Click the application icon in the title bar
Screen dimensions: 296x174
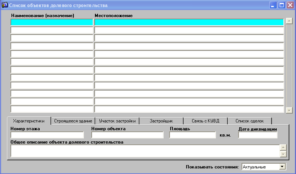click(4, 5)
